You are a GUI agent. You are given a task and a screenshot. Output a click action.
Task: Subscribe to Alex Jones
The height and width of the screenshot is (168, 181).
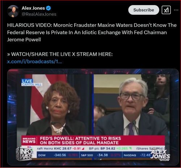point(144,10)
